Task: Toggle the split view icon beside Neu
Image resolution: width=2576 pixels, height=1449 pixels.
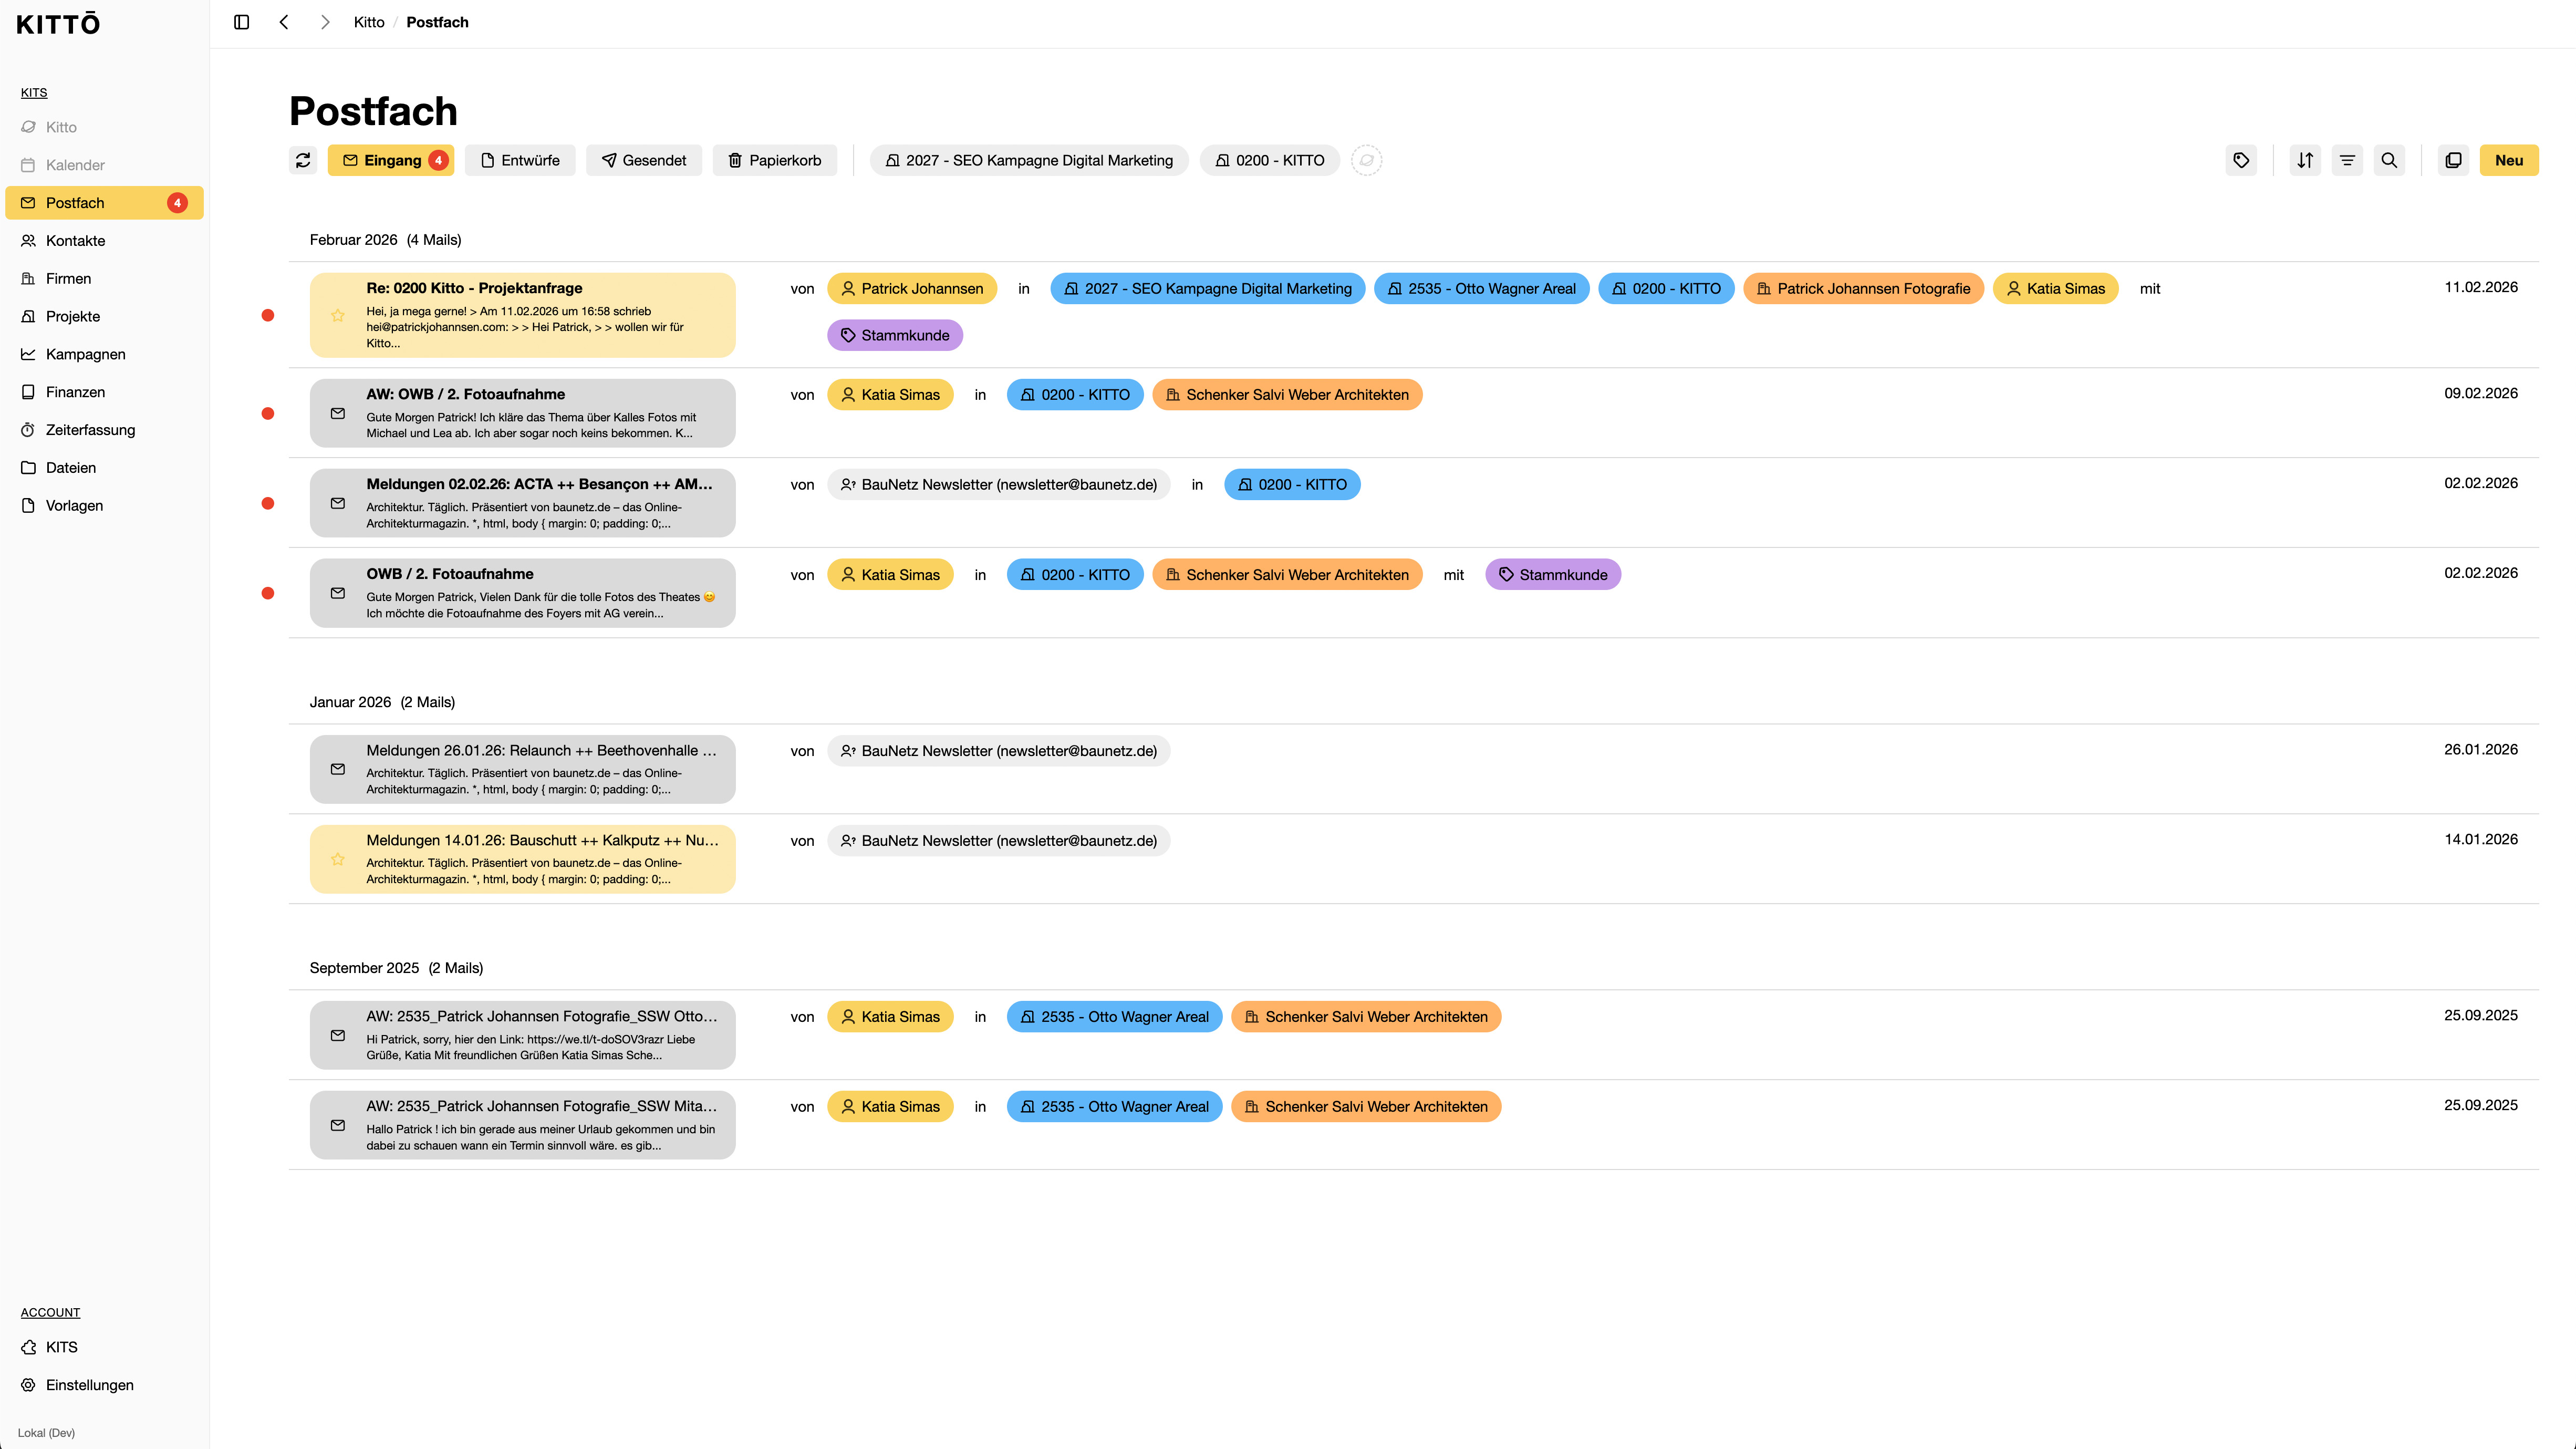Action: tap(2453, 160)
